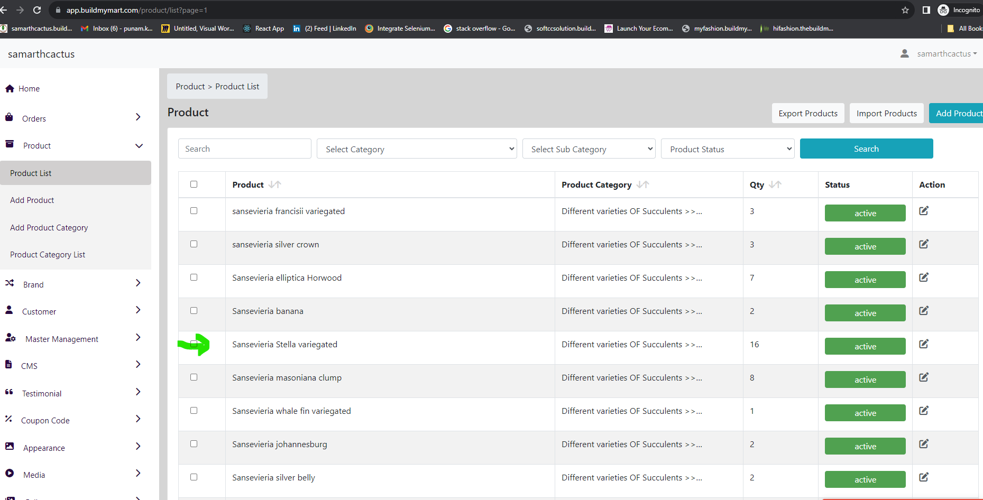
Task: Click into the product Search field
Action: (x=245, y=149)
